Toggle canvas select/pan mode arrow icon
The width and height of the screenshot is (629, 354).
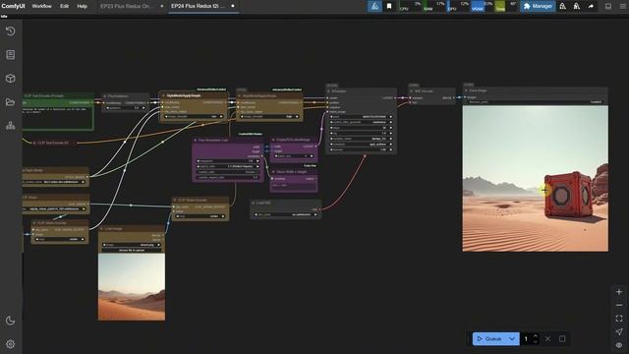click(619, 331)
